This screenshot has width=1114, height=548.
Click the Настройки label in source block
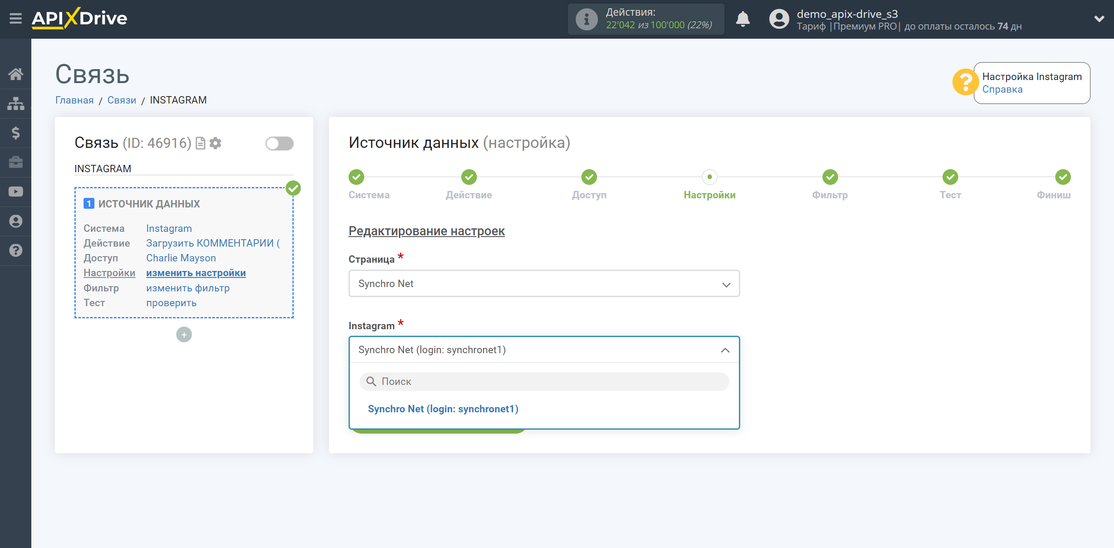tap(109, 273)
